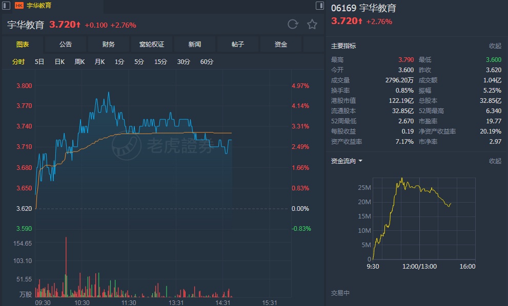Screen dimensions: 508x306
Task: Change chart to 15分 interval
Action: [x=160, y=62]
